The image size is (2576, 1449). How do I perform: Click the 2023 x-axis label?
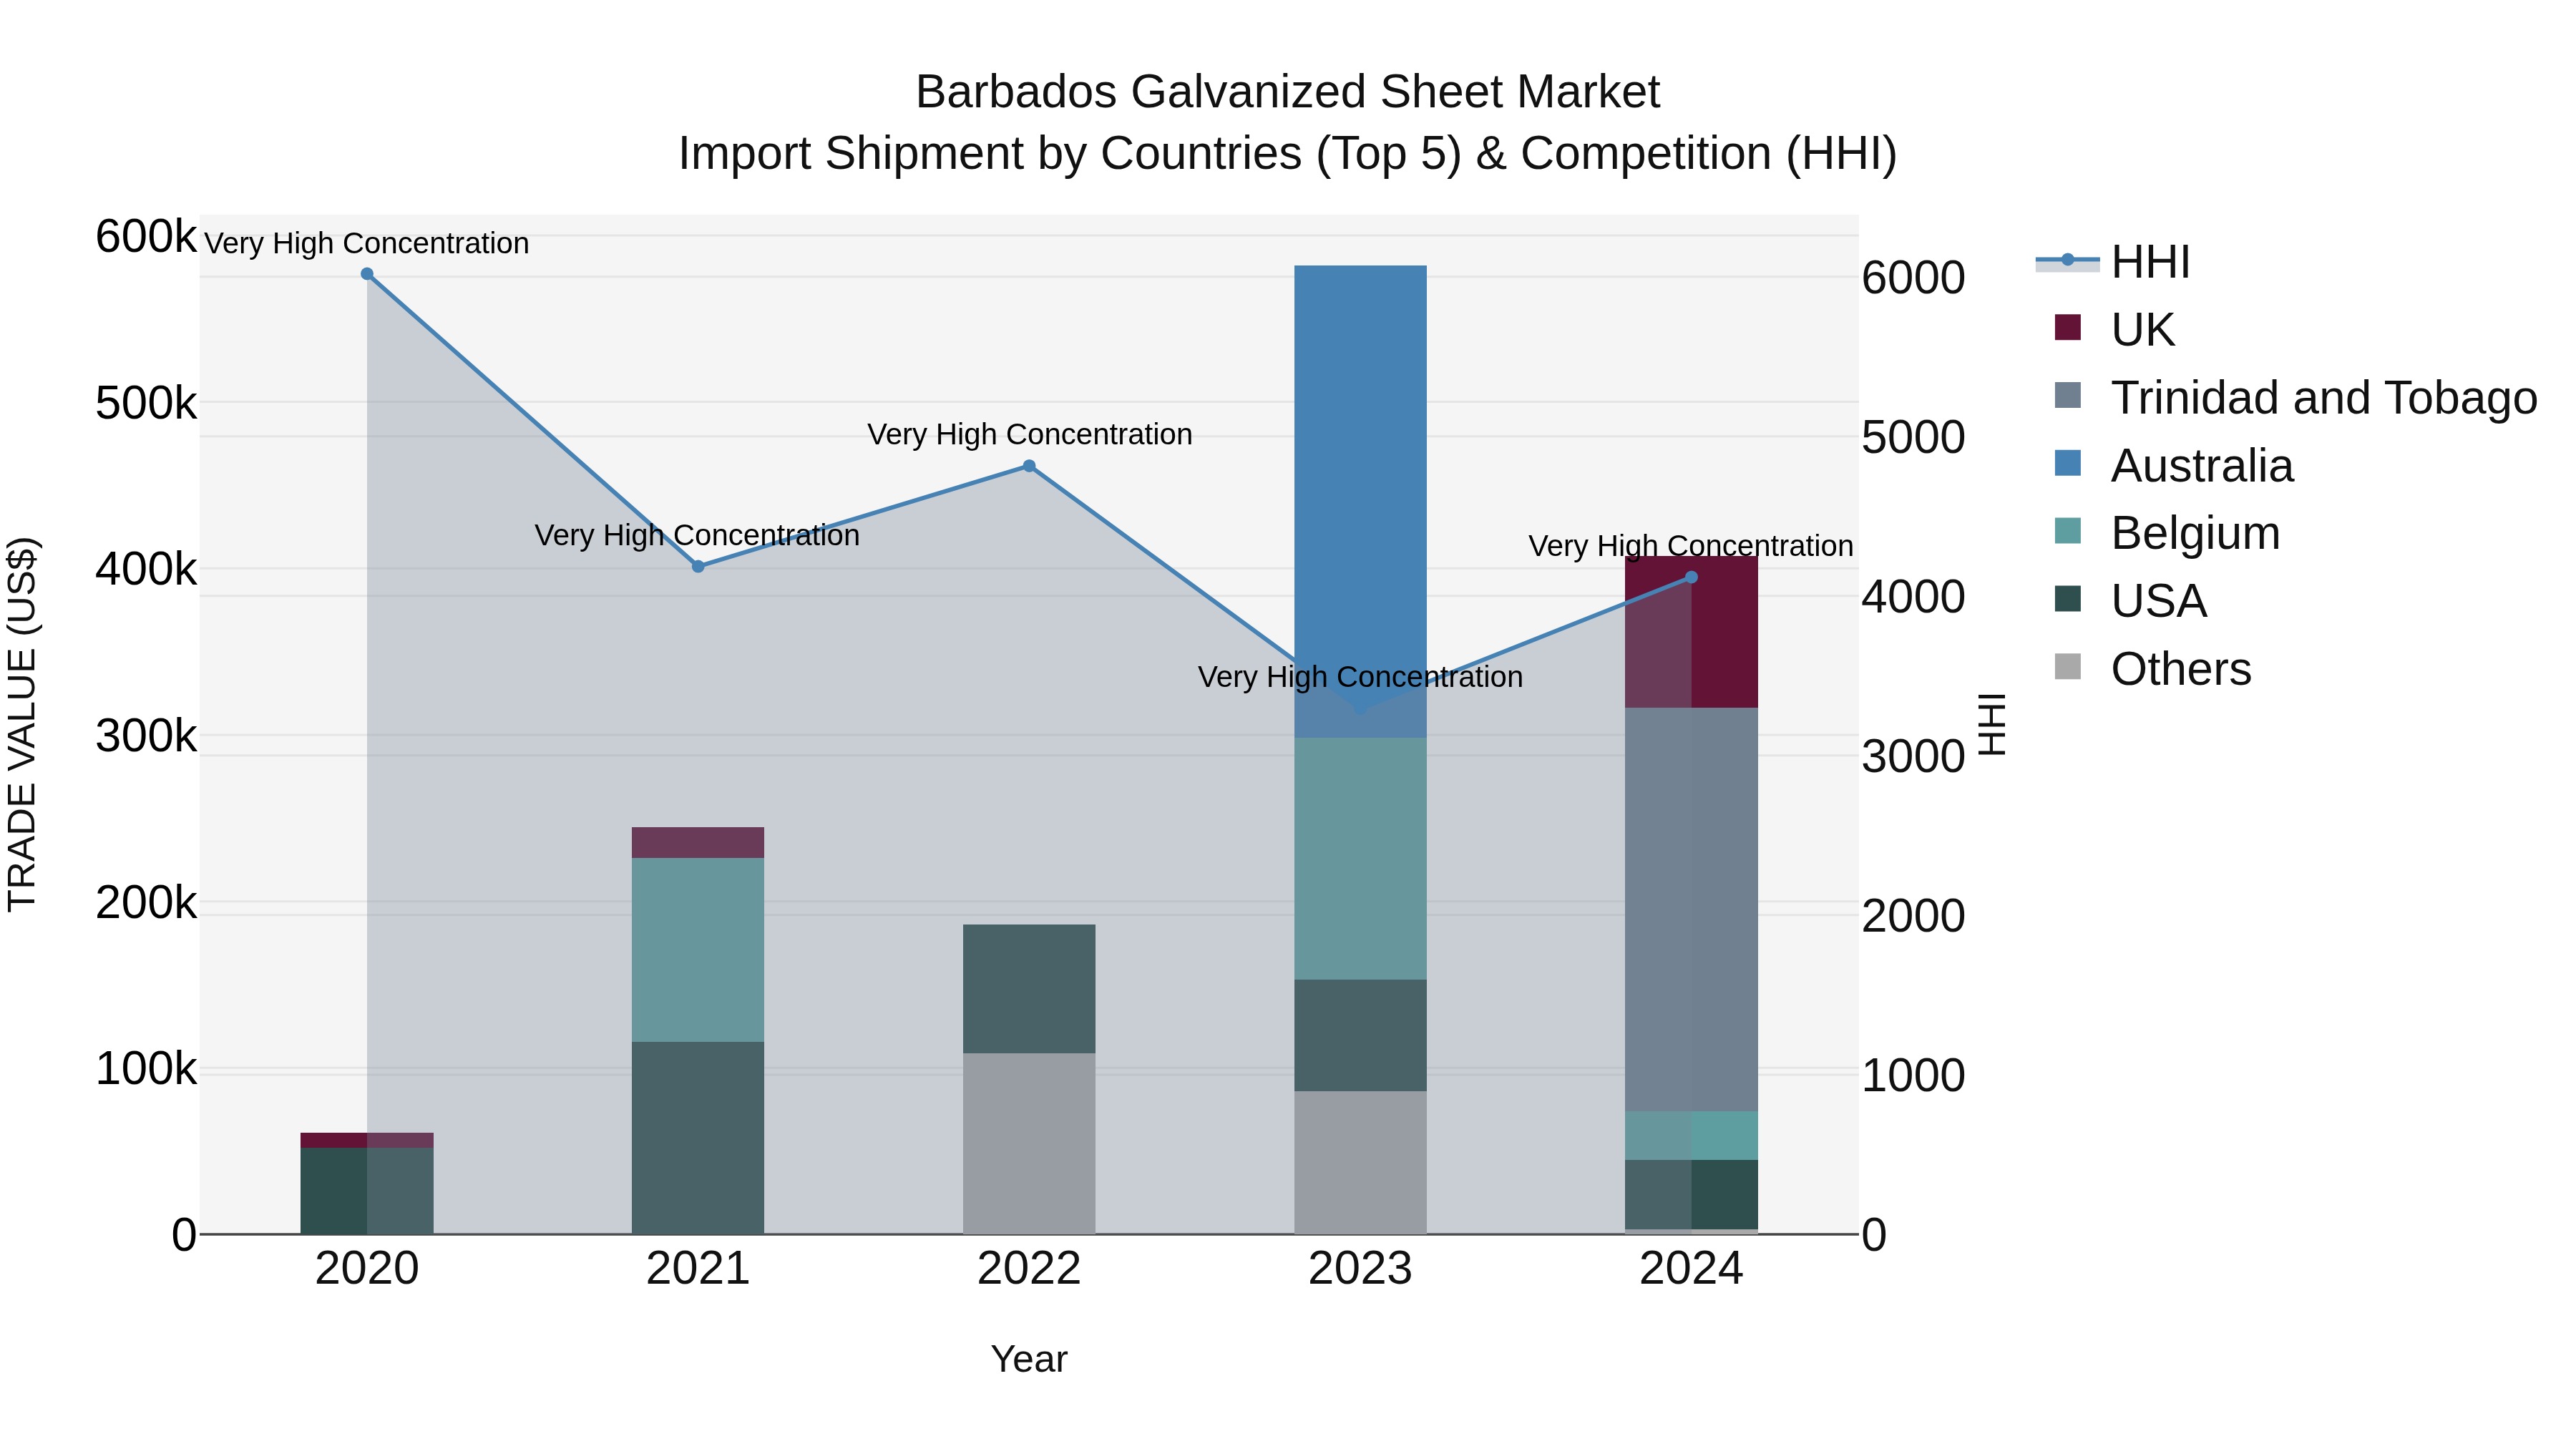(1360, 1269)
